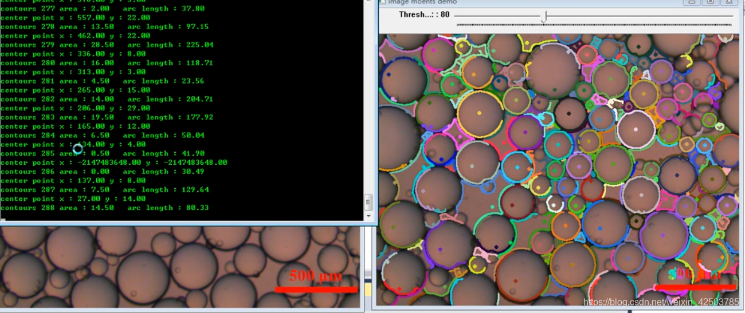Click the console window vertical scrollbar thumb
This screenshot has height=313, width=745.
(368, 202)
